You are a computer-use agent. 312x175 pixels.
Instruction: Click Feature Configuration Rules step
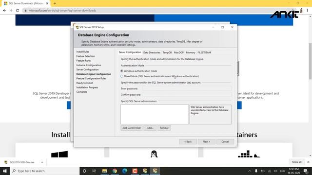[91, 78]
